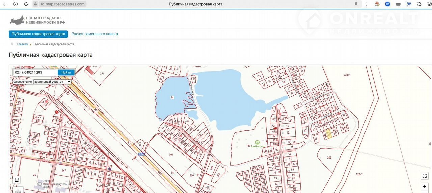The height and width of the screenshot is (193, 432).
Task: Click the cadastral number search field
Action: coord(35,72)
